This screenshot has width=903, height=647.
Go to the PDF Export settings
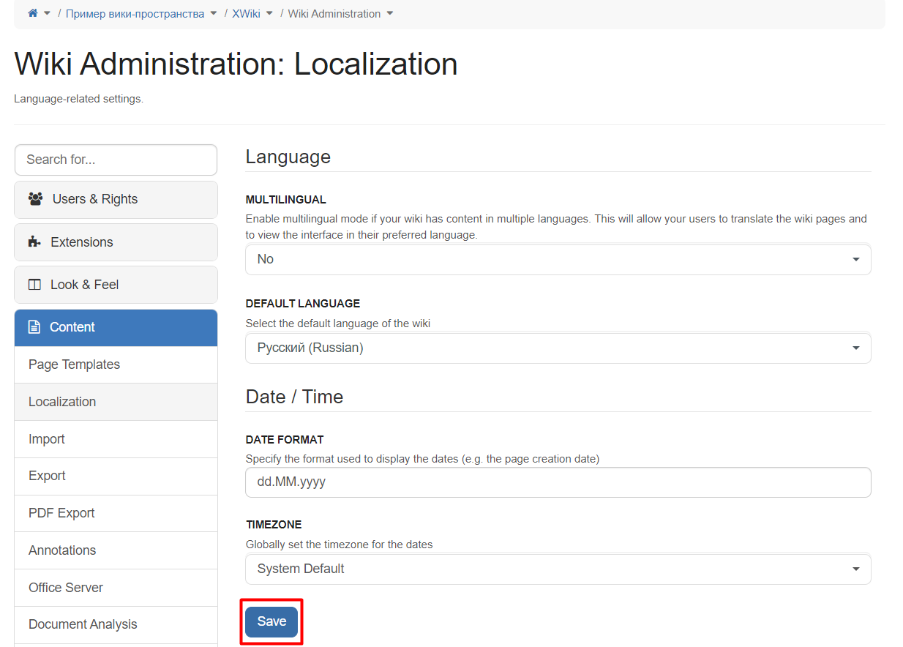(x=116, y=513)
